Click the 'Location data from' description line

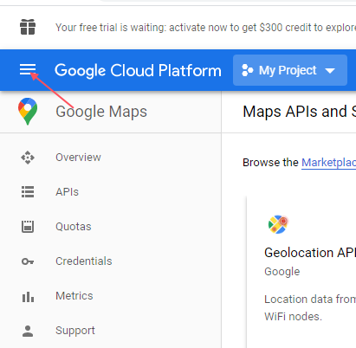point(310,300)
